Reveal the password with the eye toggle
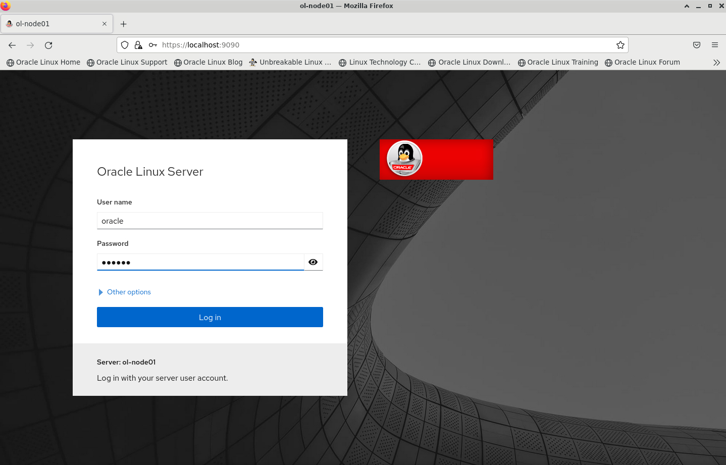The width and height of the screenshot is (726, 465). pos(313,262)
